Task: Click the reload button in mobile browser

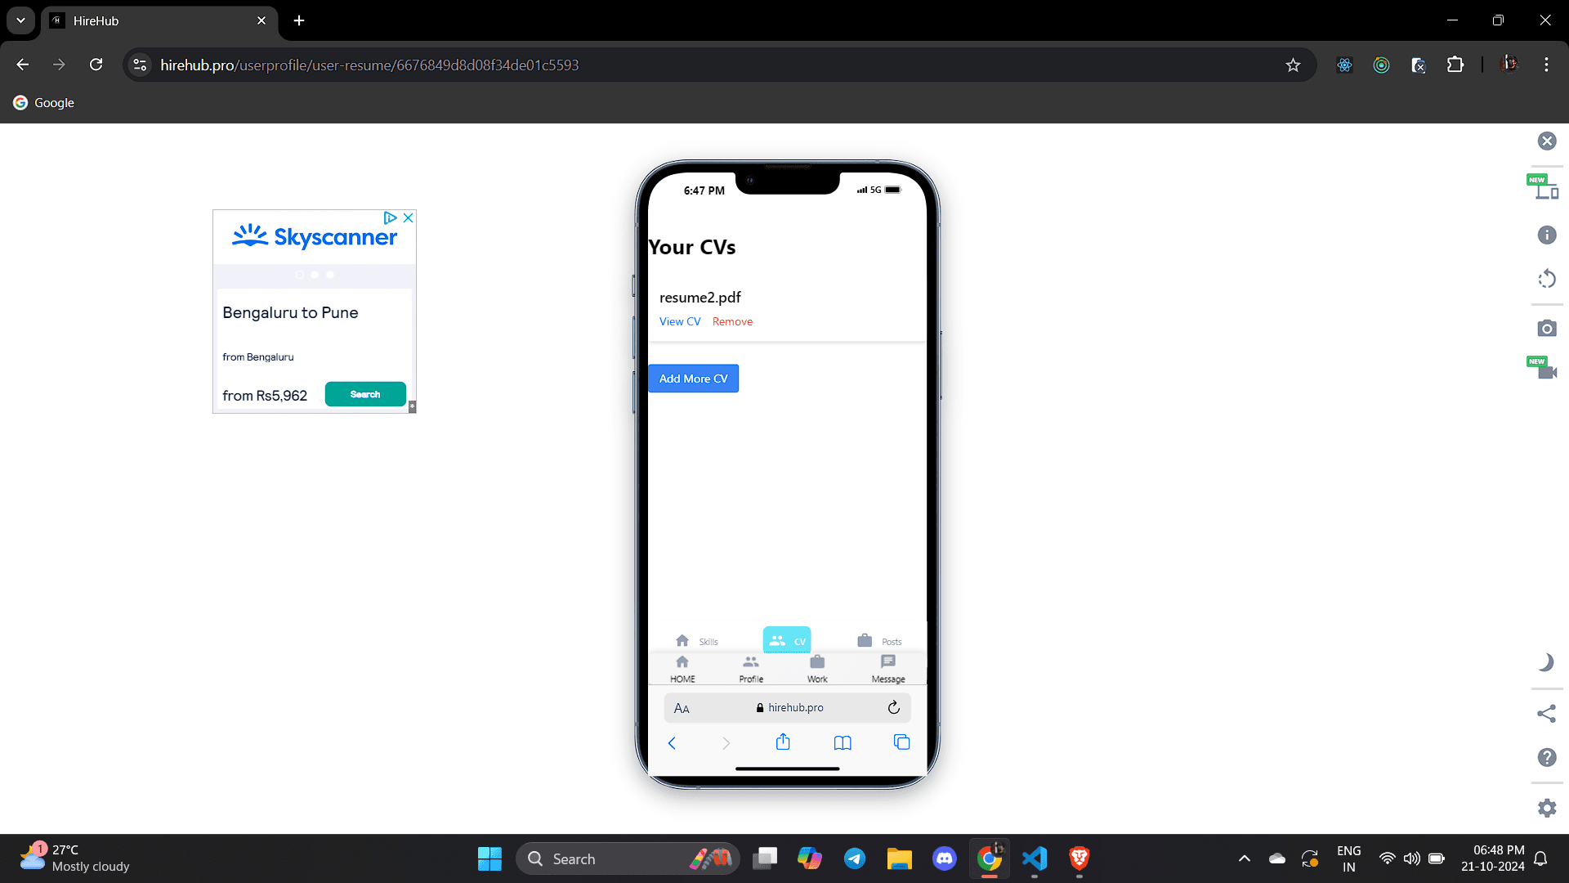Action: (893, 706)
